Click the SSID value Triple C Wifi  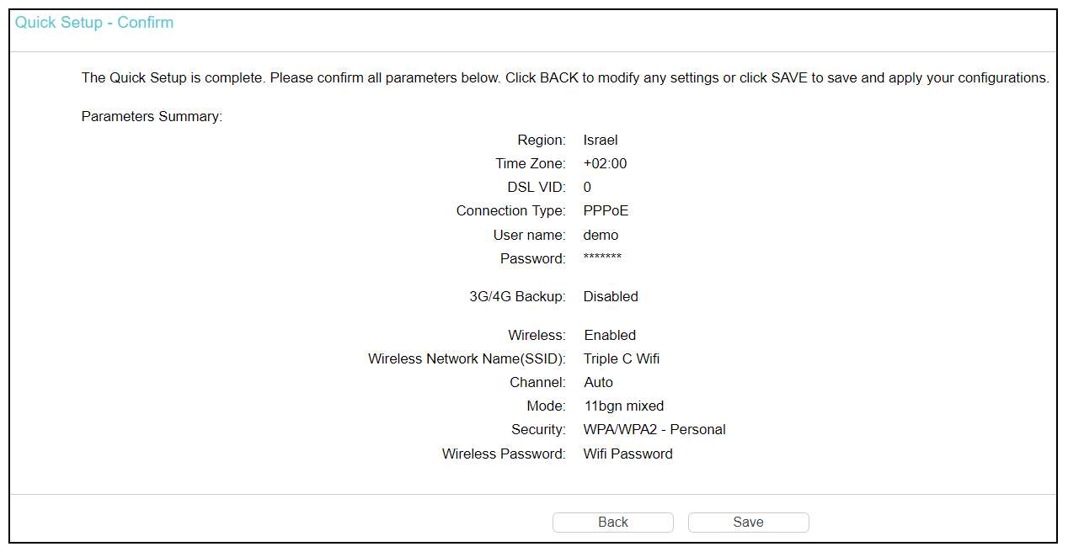pos(622,359)
